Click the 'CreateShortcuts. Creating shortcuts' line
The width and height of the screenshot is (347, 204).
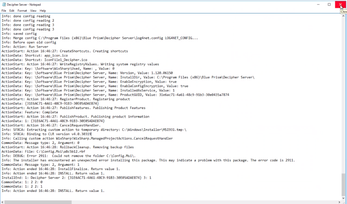(65, 51)
